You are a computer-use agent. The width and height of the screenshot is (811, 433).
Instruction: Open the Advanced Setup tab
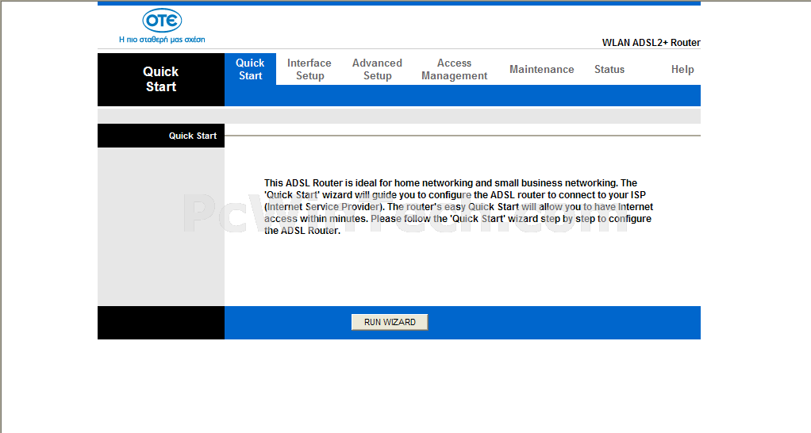coord(377,69)
